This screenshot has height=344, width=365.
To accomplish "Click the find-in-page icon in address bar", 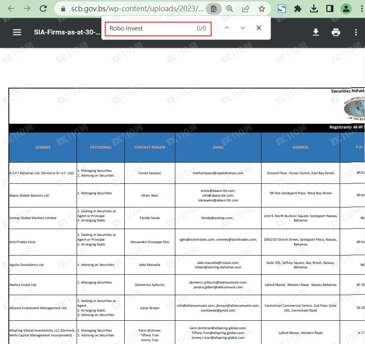I will click(214, 8).
